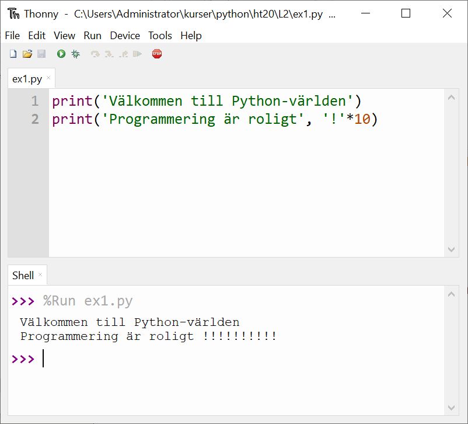Open the Tools menu
The image size is (468, 424).
160,36
